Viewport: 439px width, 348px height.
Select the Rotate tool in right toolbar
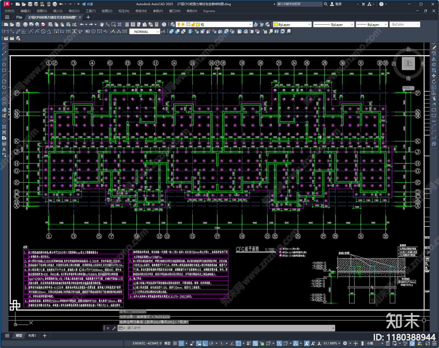(434, 81)
